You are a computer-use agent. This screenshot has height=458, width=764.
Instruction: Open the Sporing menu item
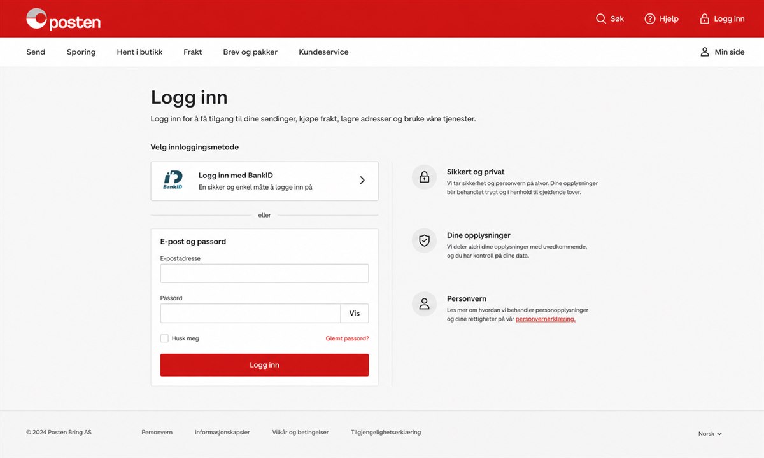click(x=81, y=52)
